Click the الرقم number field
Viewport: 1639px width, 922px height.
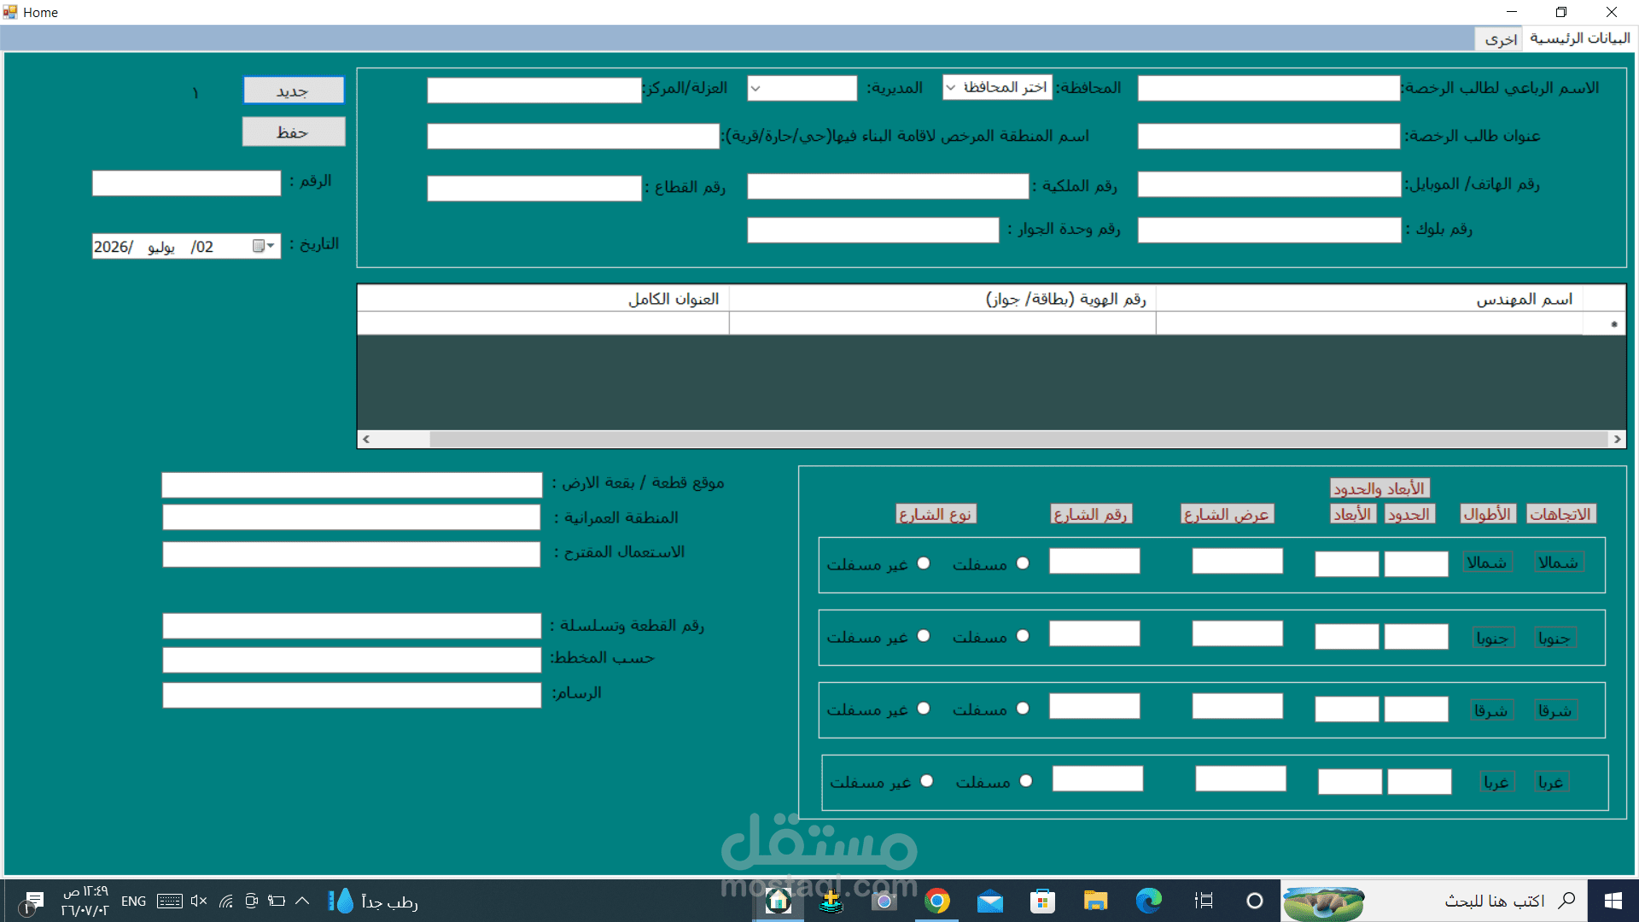186,183
